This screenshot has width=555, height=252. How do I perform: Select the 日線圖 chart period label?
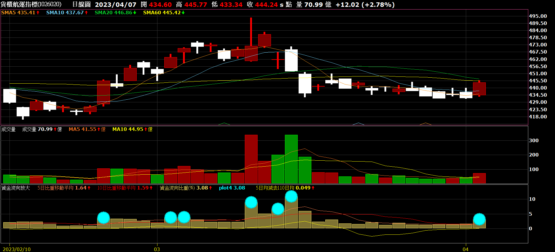(x=81, y=4)
